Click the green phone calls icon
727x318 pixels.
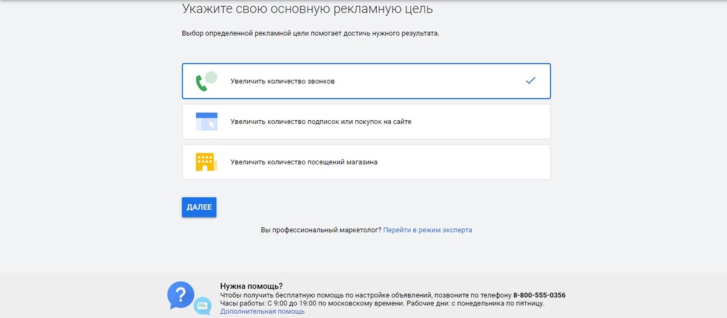point(206,81)
